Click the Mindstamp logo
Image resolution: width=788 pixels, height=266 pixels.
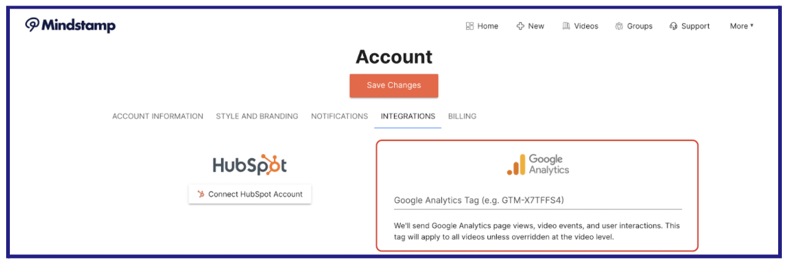coord(70,25)
